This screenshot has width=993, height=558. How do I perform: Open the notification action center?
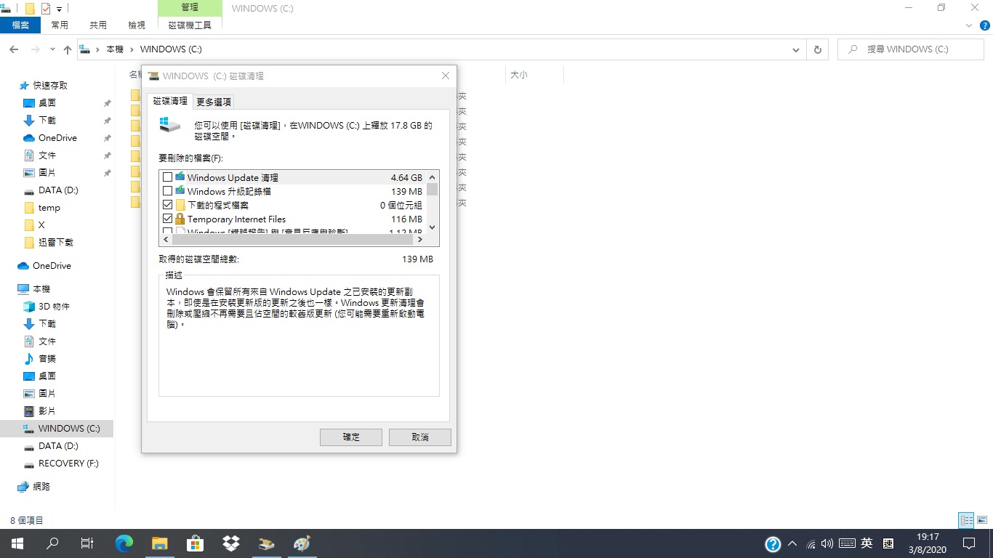click(x=968, y=543)
